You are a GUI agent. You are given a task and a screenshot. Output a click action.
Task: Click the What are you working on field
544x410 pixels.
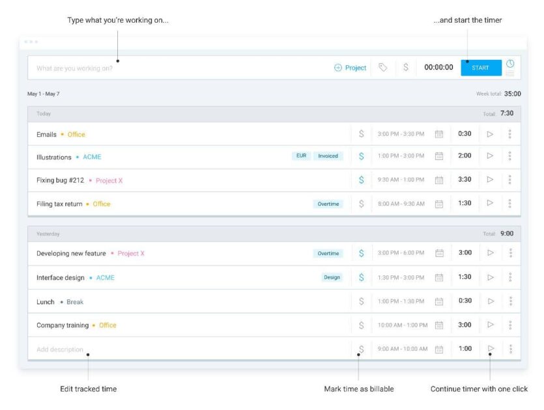[130, 67]
